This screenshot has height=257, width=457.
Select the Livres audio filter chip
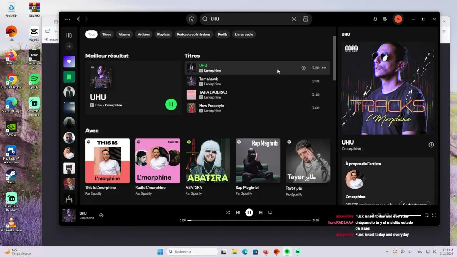pyautogui.click(x=244, y=34)
